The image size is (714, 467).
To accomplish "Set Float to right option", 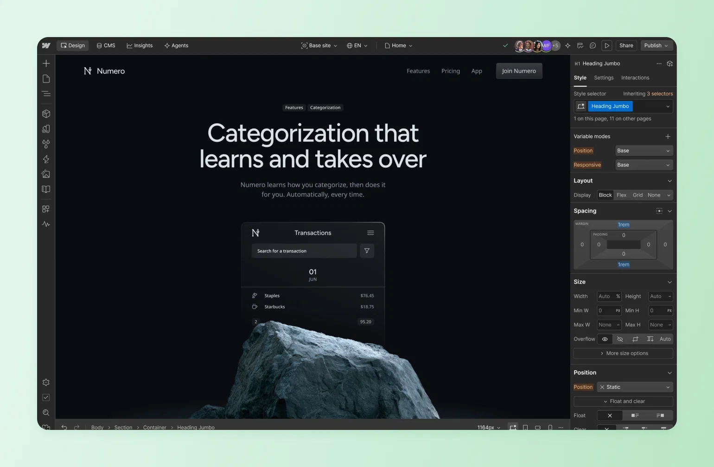I will (x=660, y=416).
